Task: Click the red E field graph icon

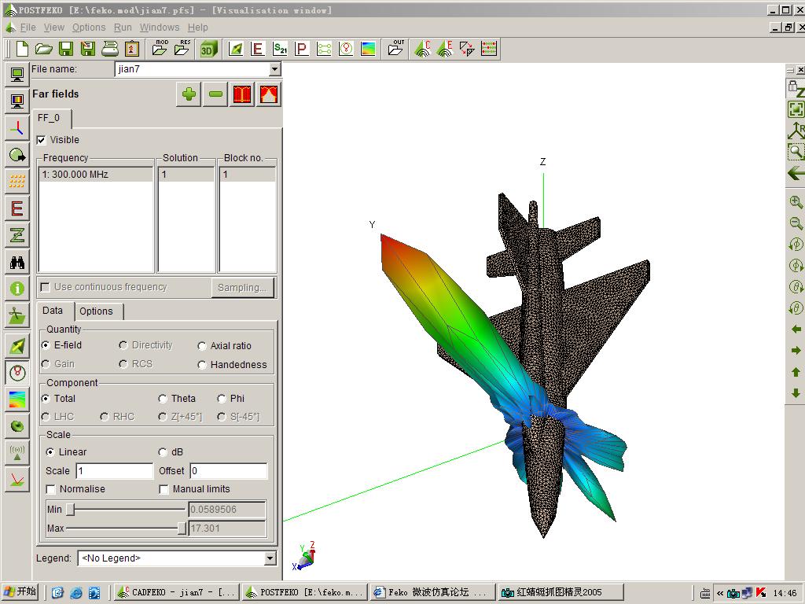Action: point(257,49)
